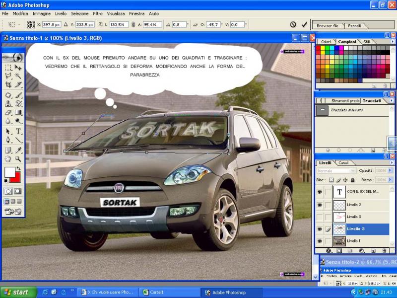Show the hidden Livello 0 layer
This screenshot has height=298, width=397.
(320, 217)
